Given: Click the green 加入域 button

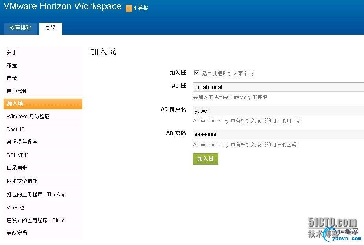Looking at the screenshot, I should pos(206,159).
